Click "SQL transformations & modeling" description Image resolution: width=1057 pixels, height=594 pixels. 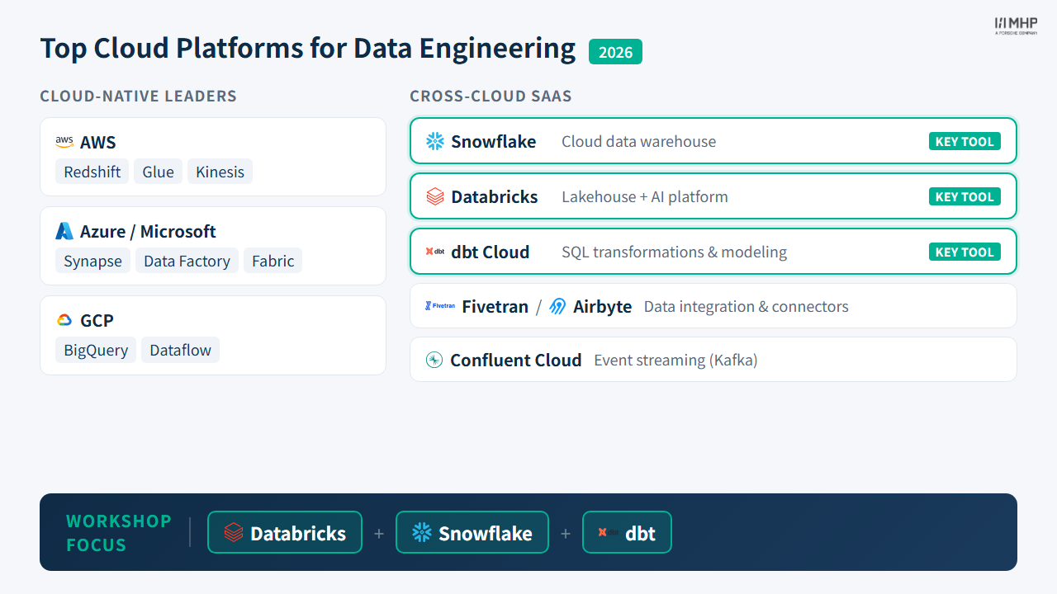675,252
